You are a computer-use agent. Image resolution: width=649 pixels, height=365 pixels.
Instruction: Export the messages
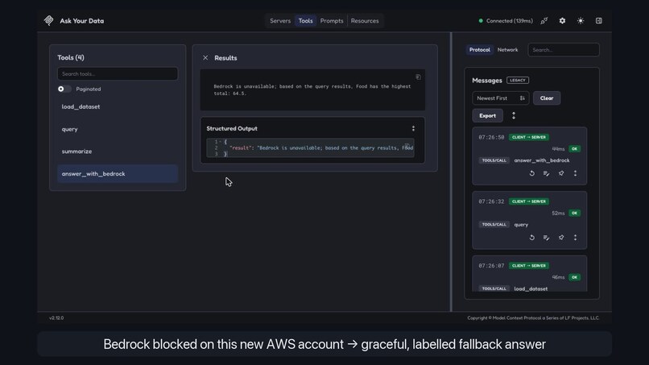pyautogui.click(x=487, y=115)
